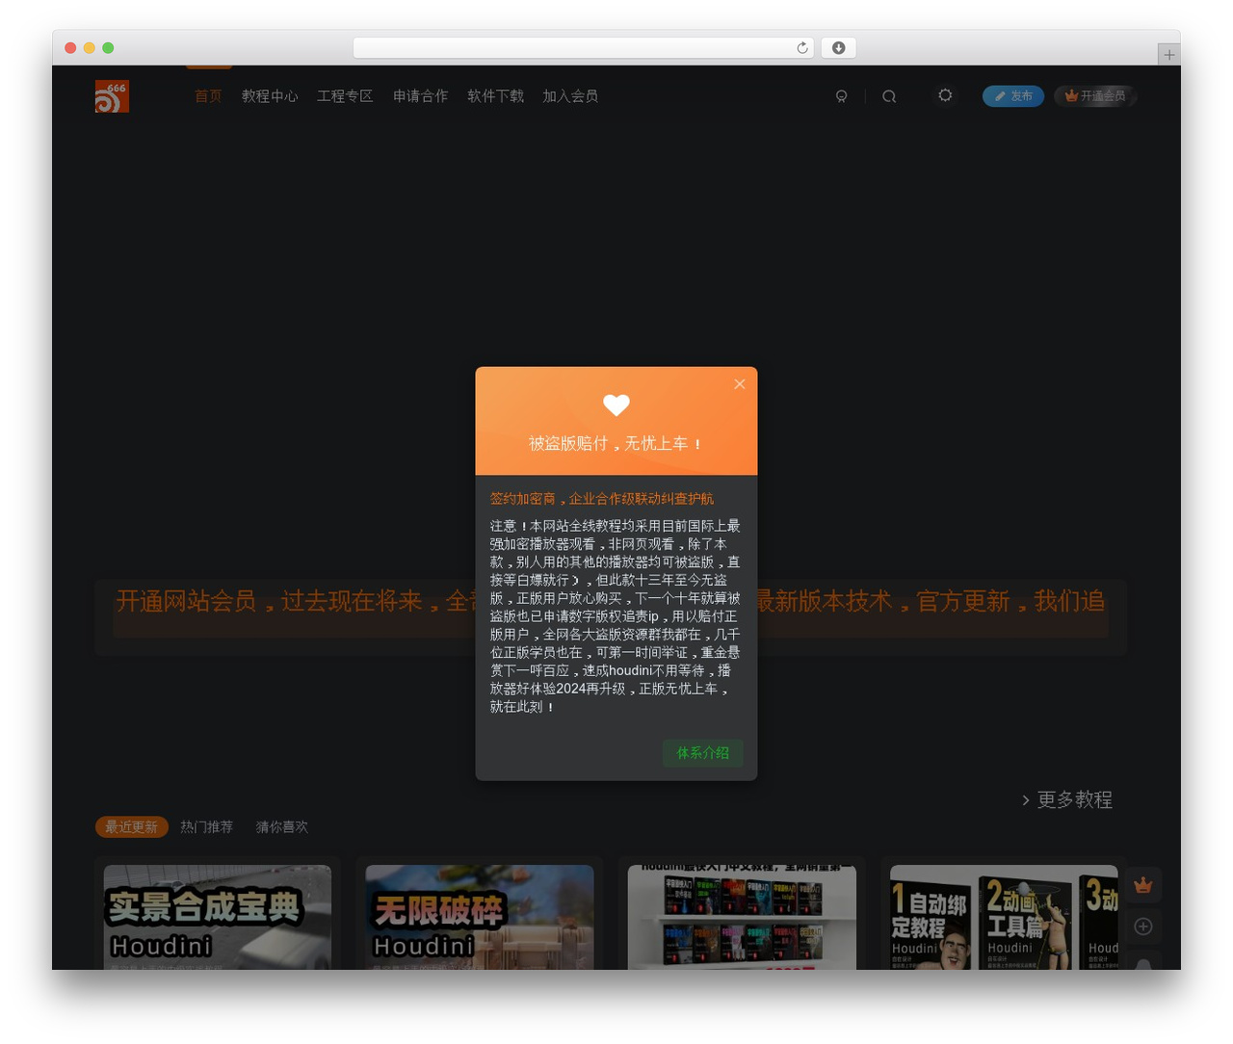Click the 体系介绍 button
Viewport: 1233px width, 1044px height.
pos(703,753)
